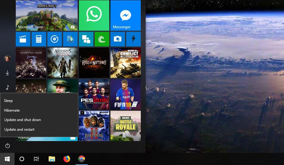Select Update and shut down
The height and width of the screenshot is (165, 284).
pos(39,120)
